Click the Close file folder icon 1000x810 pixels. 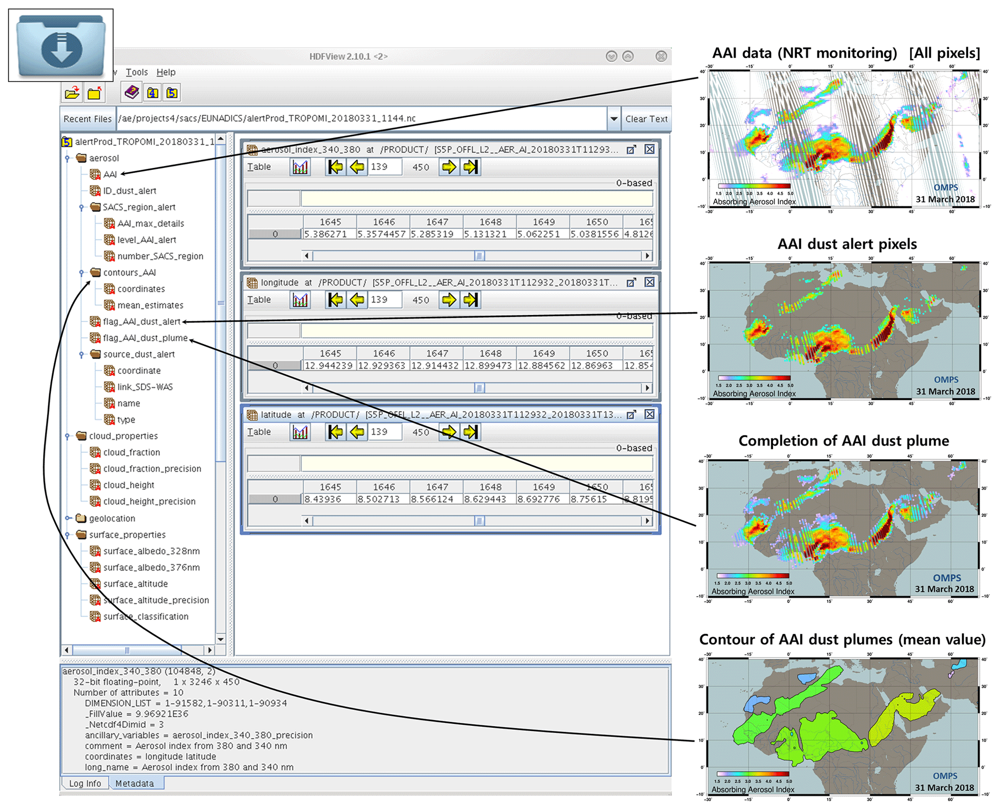point(95,92)
